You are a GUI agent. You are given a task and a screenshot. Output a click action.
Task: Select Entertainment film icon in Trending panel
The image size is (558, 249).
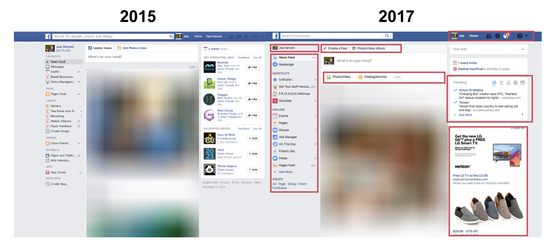522,83
